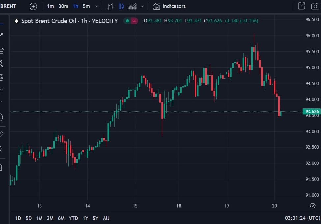Image resolution: width=321 pixels, height=224 pixels.
Task: Switch the chart to candlestick style
Action: pos(121,6)
